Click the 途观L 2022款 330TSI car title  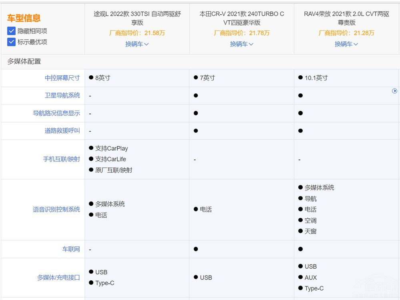coord(137,18)
